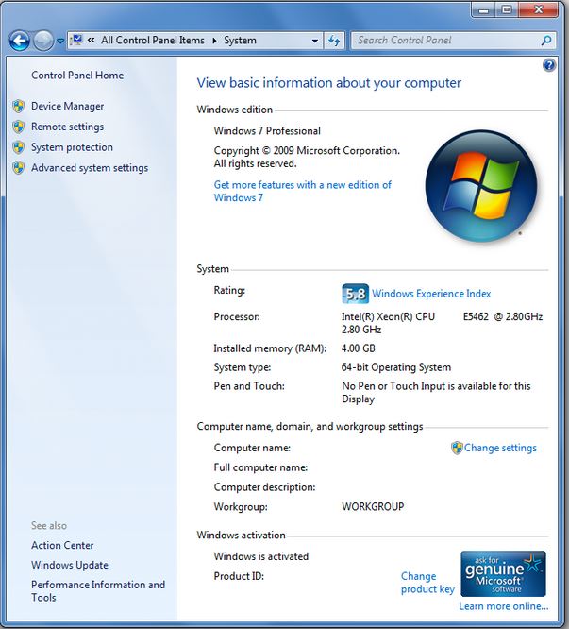
Task: Click the 5.8 rating score badge
Action: pos(355,294)
